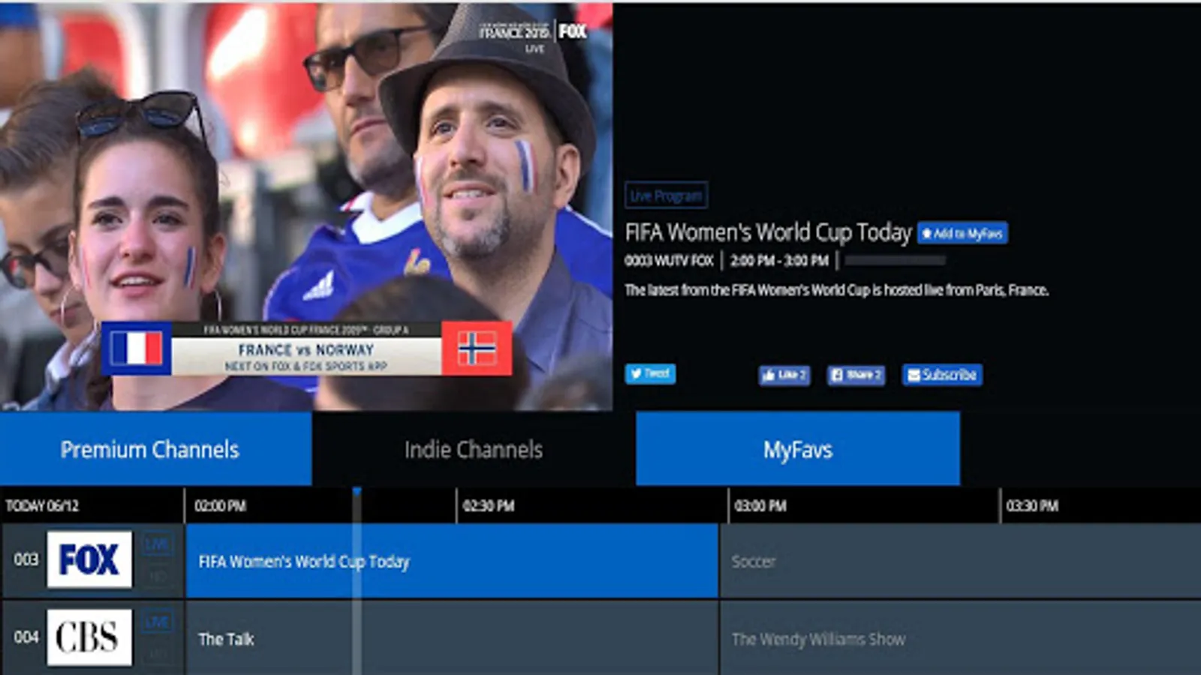Viewport: 1201px width, 675px height.
Task: Click the 02:30 PM time header
Action: click(489, 506)
